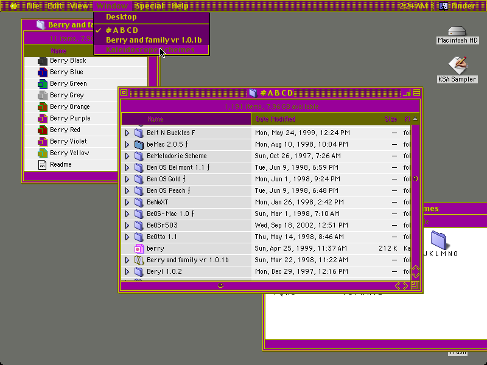Click the BeMeladorie Scheme folder name
The width and height of the screenshot is (487, 365).
177,156
